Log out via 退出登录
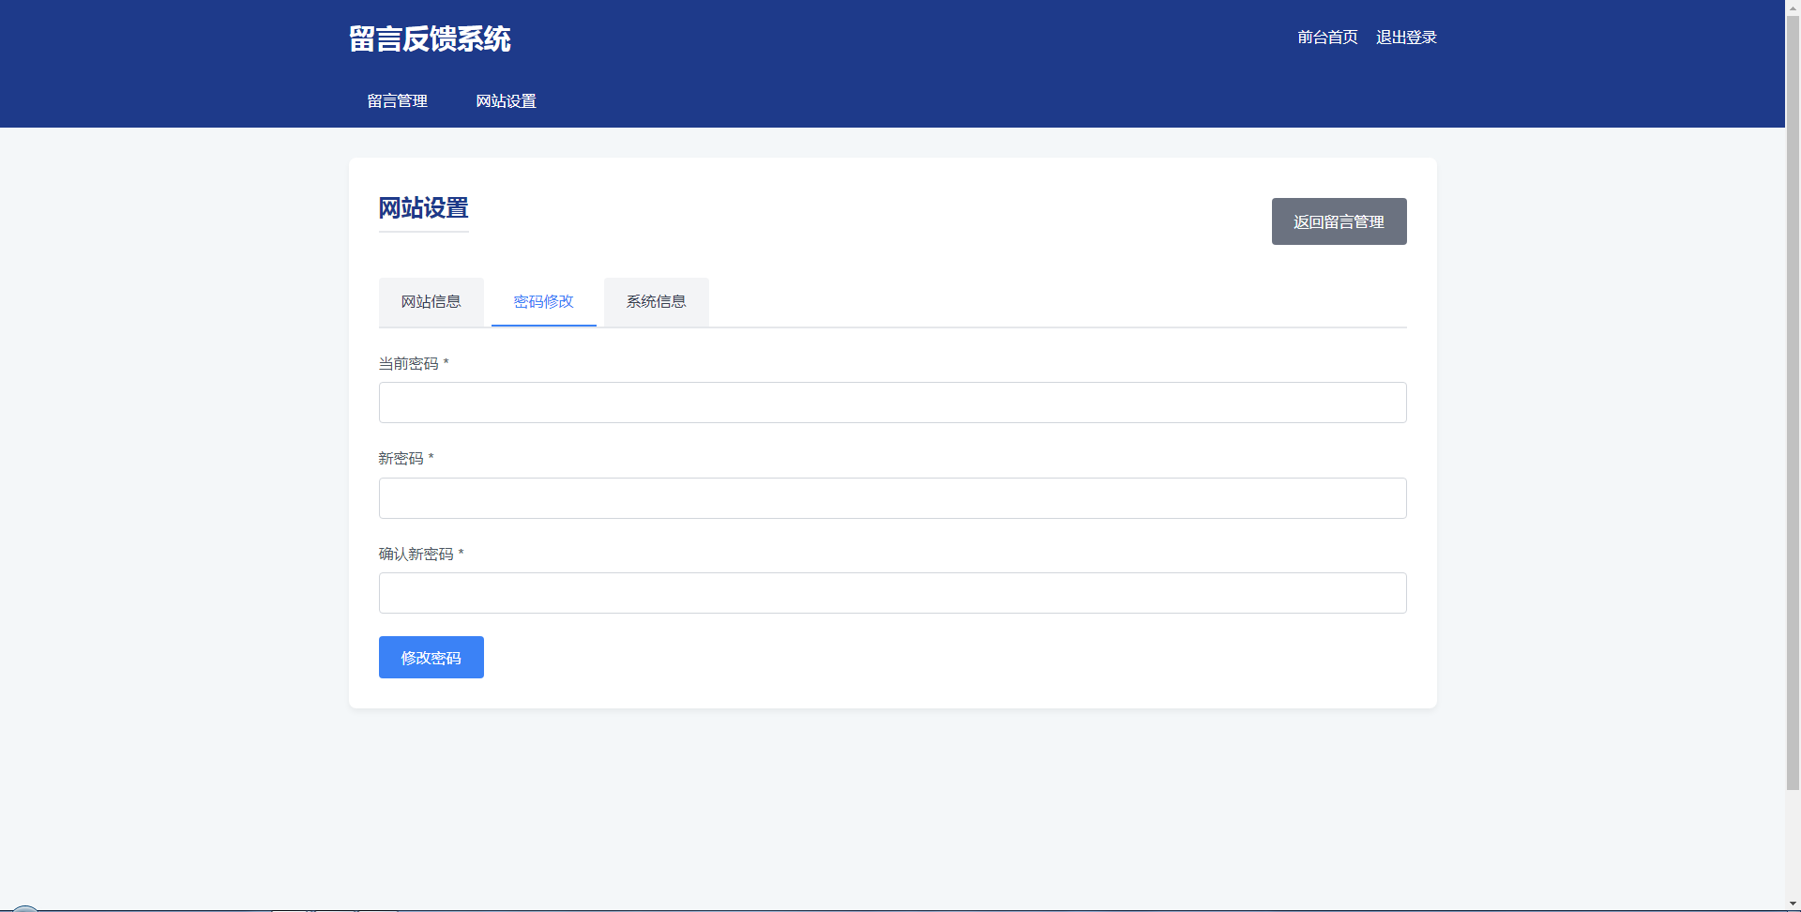Screen dimensions: 1801x912 coord(1406,38)
